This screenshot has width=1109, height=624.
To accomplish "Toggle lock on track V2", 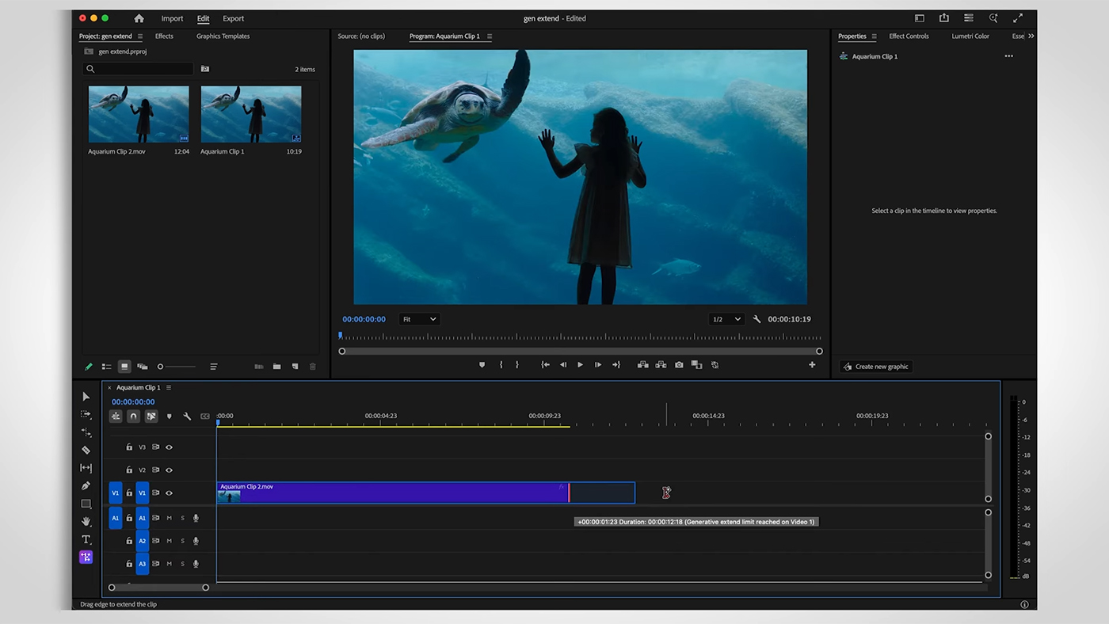I will (x=129, y=470).
